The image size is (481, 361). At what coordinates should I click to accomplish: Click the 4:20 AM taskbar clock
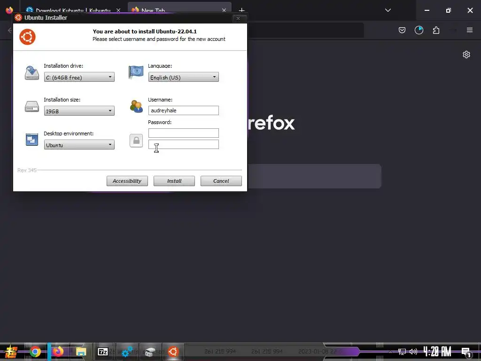coord(437,351)
